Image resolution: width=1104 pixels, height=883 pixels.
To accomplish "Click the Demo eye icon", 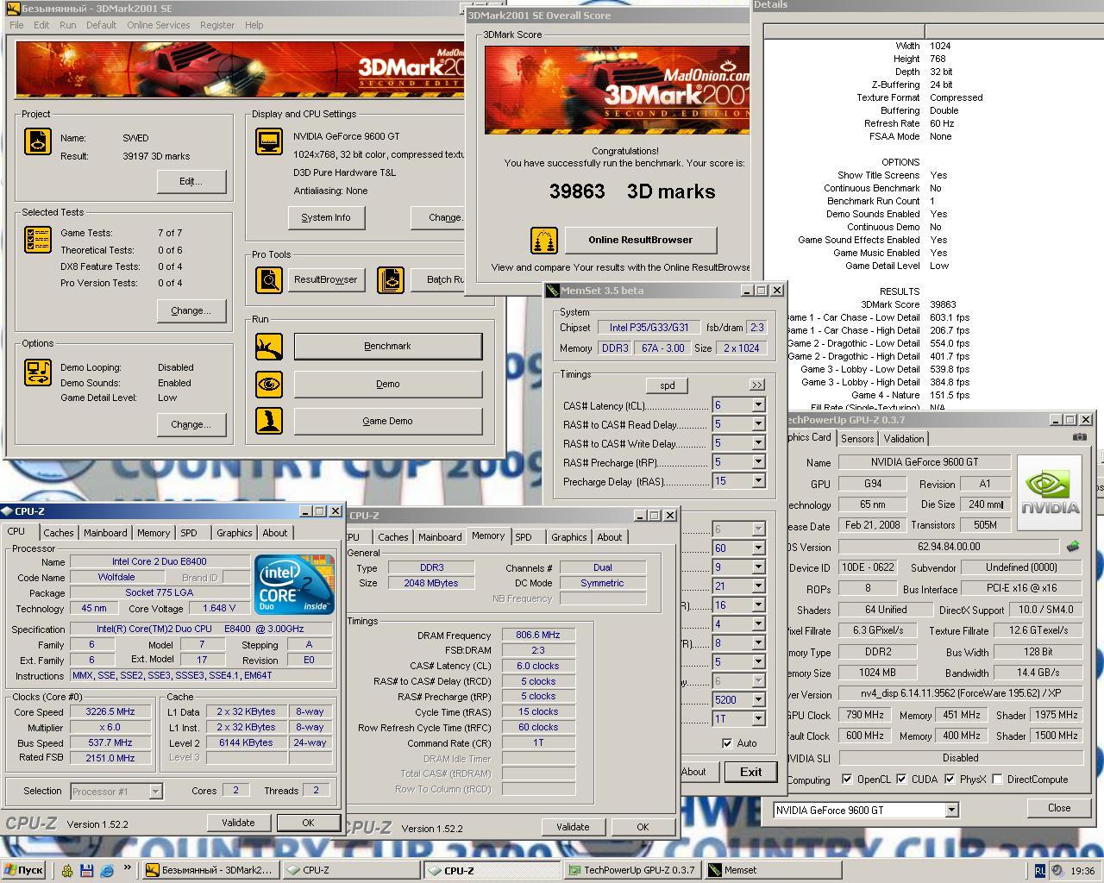I will (269, 384).
